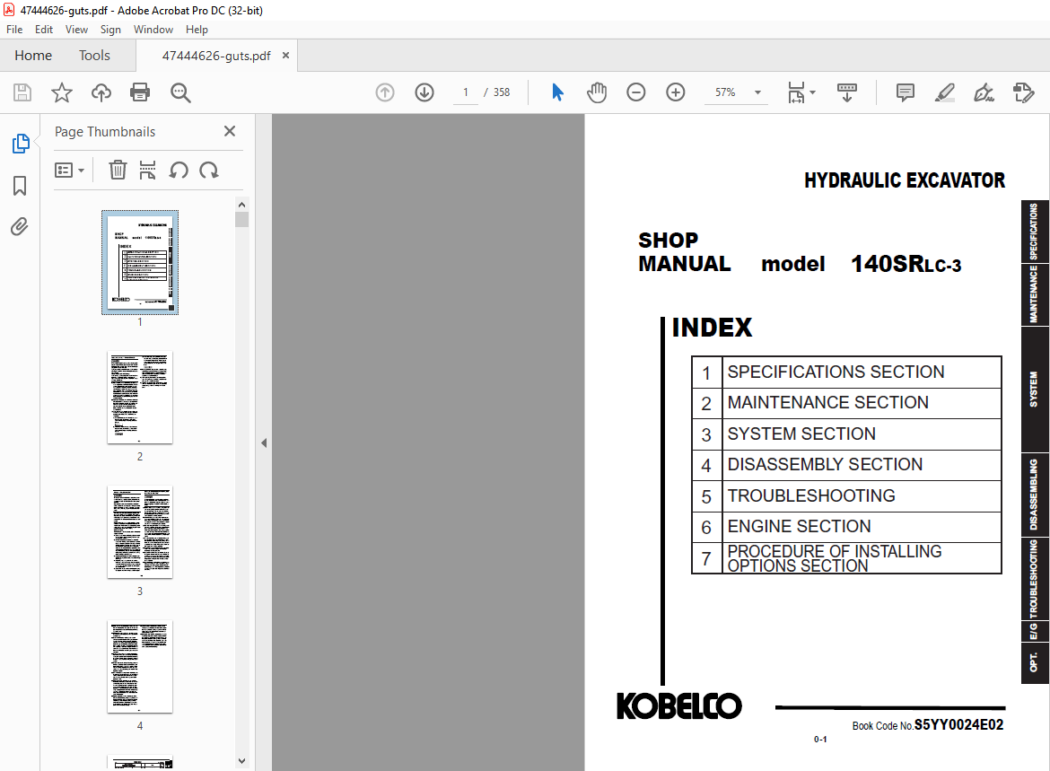Select the highlight text pen tool

(945, 92)
